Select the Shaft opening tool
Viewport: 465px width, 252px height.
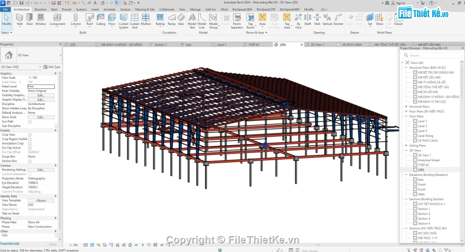coord(307,20)
